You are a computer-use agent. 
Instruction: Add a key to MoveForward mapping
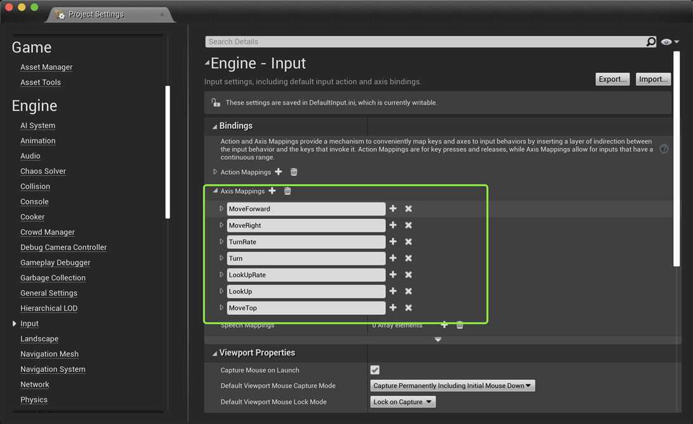(393, 208)
